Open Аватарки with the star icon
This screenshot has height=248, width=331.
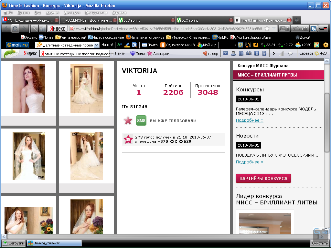tap(158, 54)
